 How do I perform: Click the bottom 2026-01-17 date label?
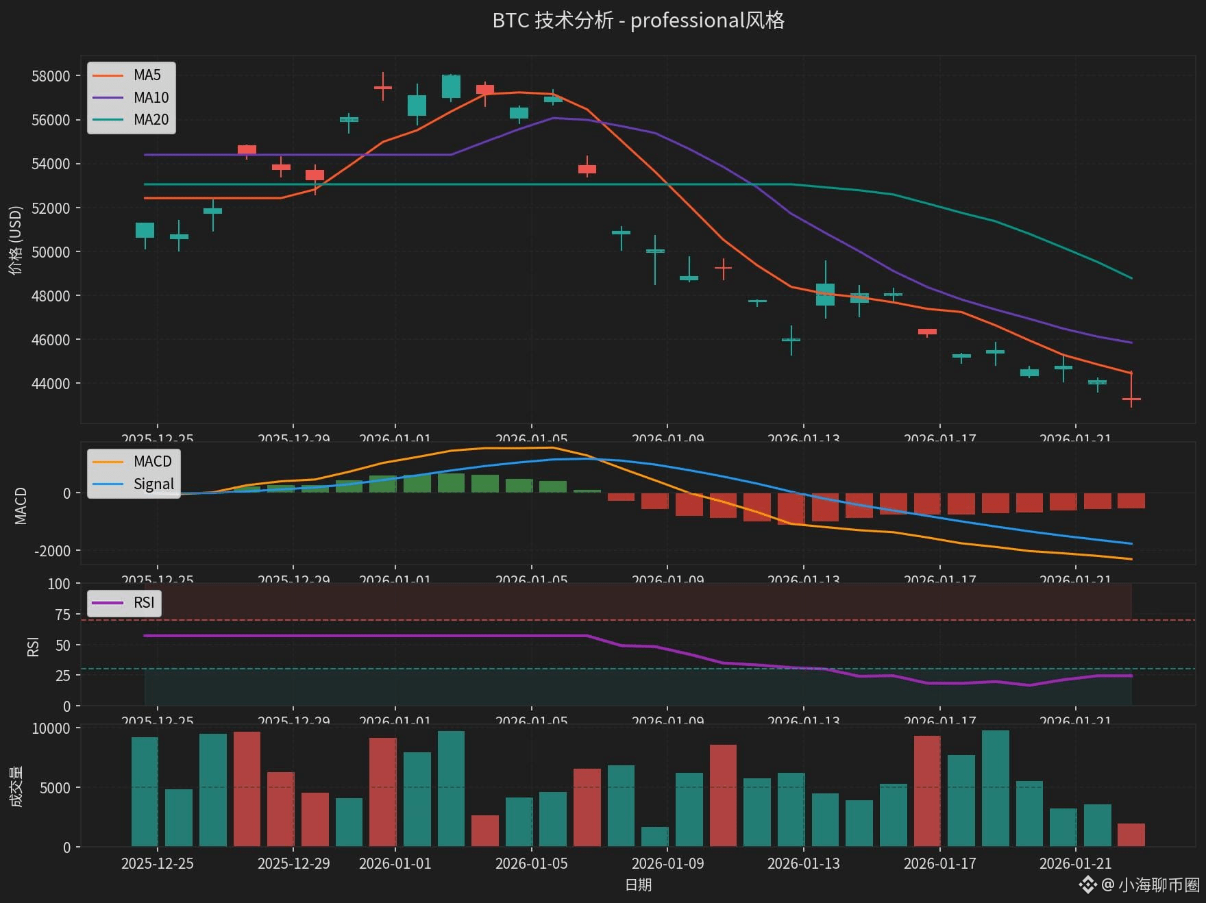pyautogui.click(x=939, y=863)
